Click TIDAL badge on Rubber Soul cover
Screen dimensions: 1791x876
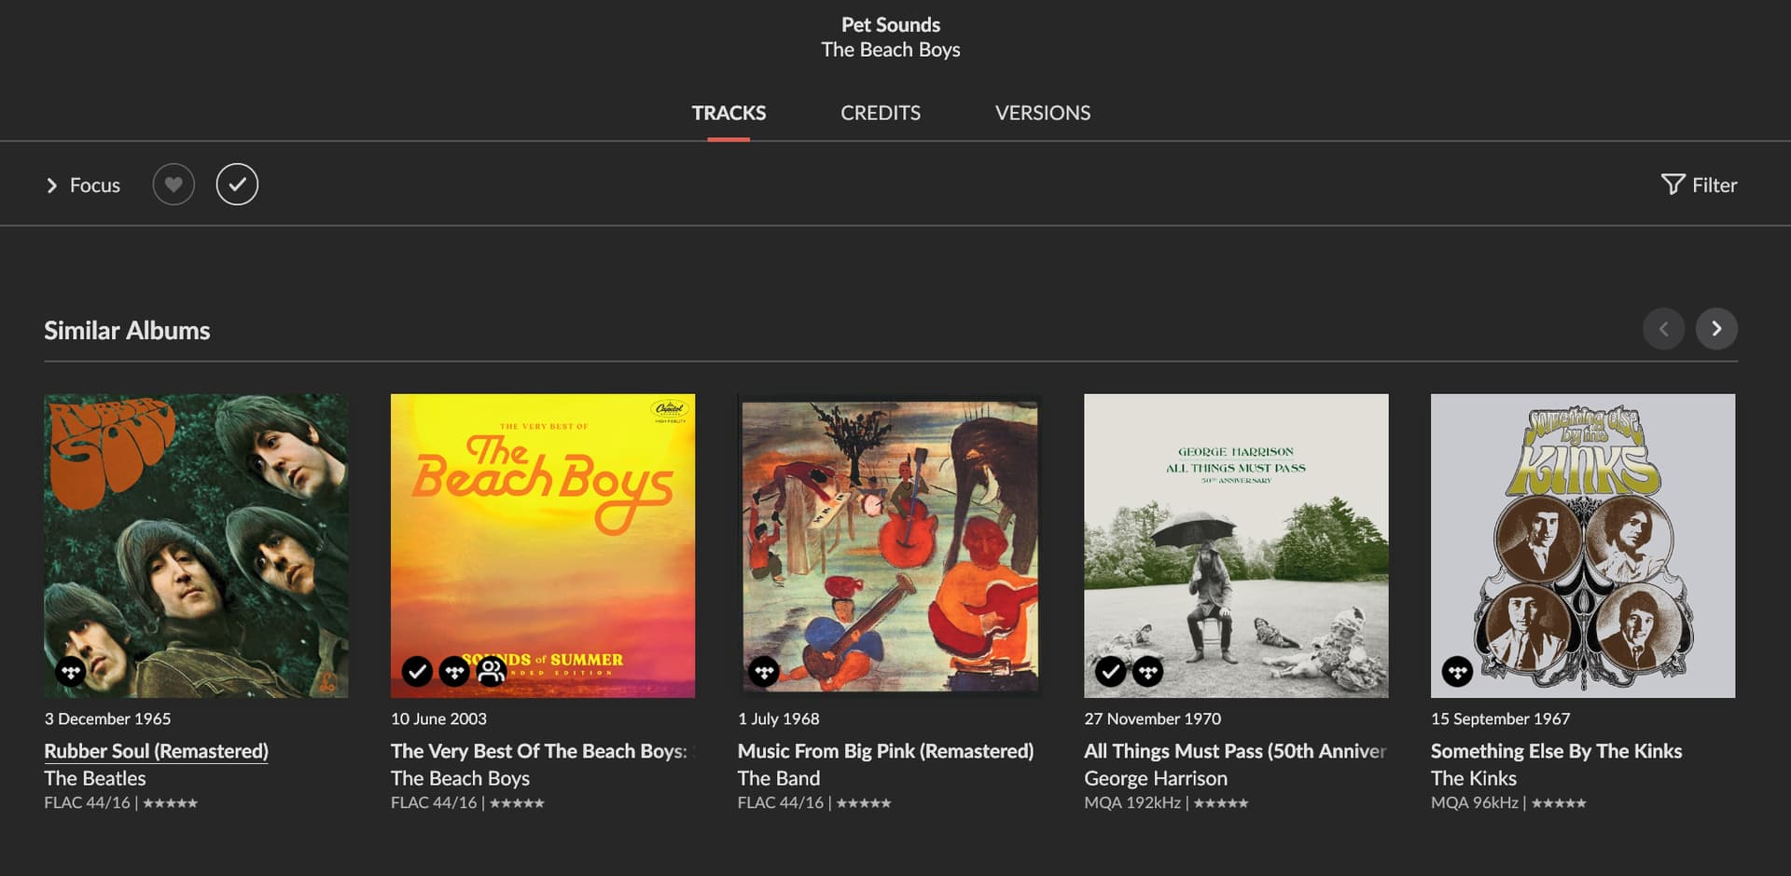(x=71, y=671)
